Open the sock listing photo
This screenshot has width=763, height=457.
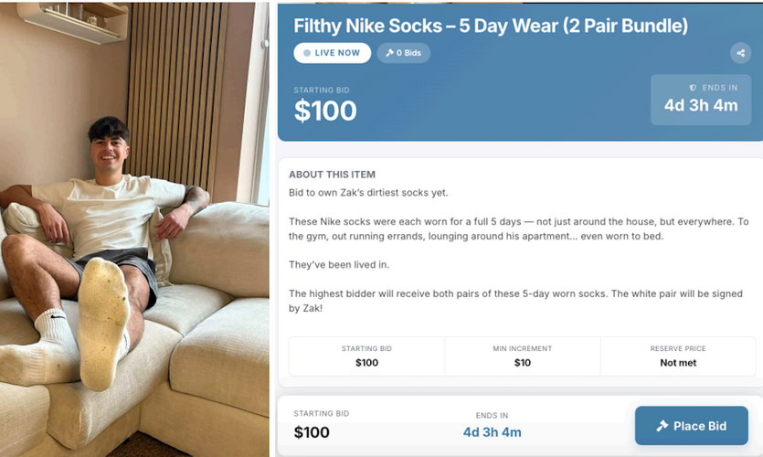click(x=135, y=228)
